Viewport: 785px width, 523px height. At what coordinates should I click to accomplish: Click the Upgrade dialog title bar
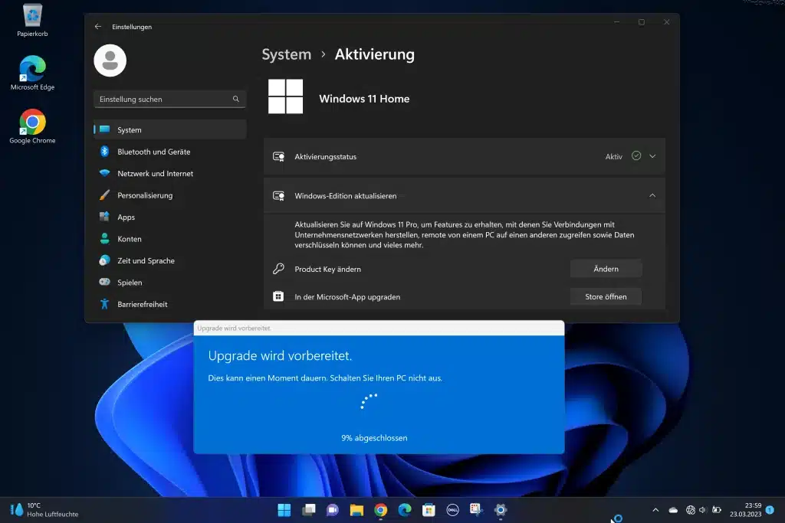tap(379, 328)
